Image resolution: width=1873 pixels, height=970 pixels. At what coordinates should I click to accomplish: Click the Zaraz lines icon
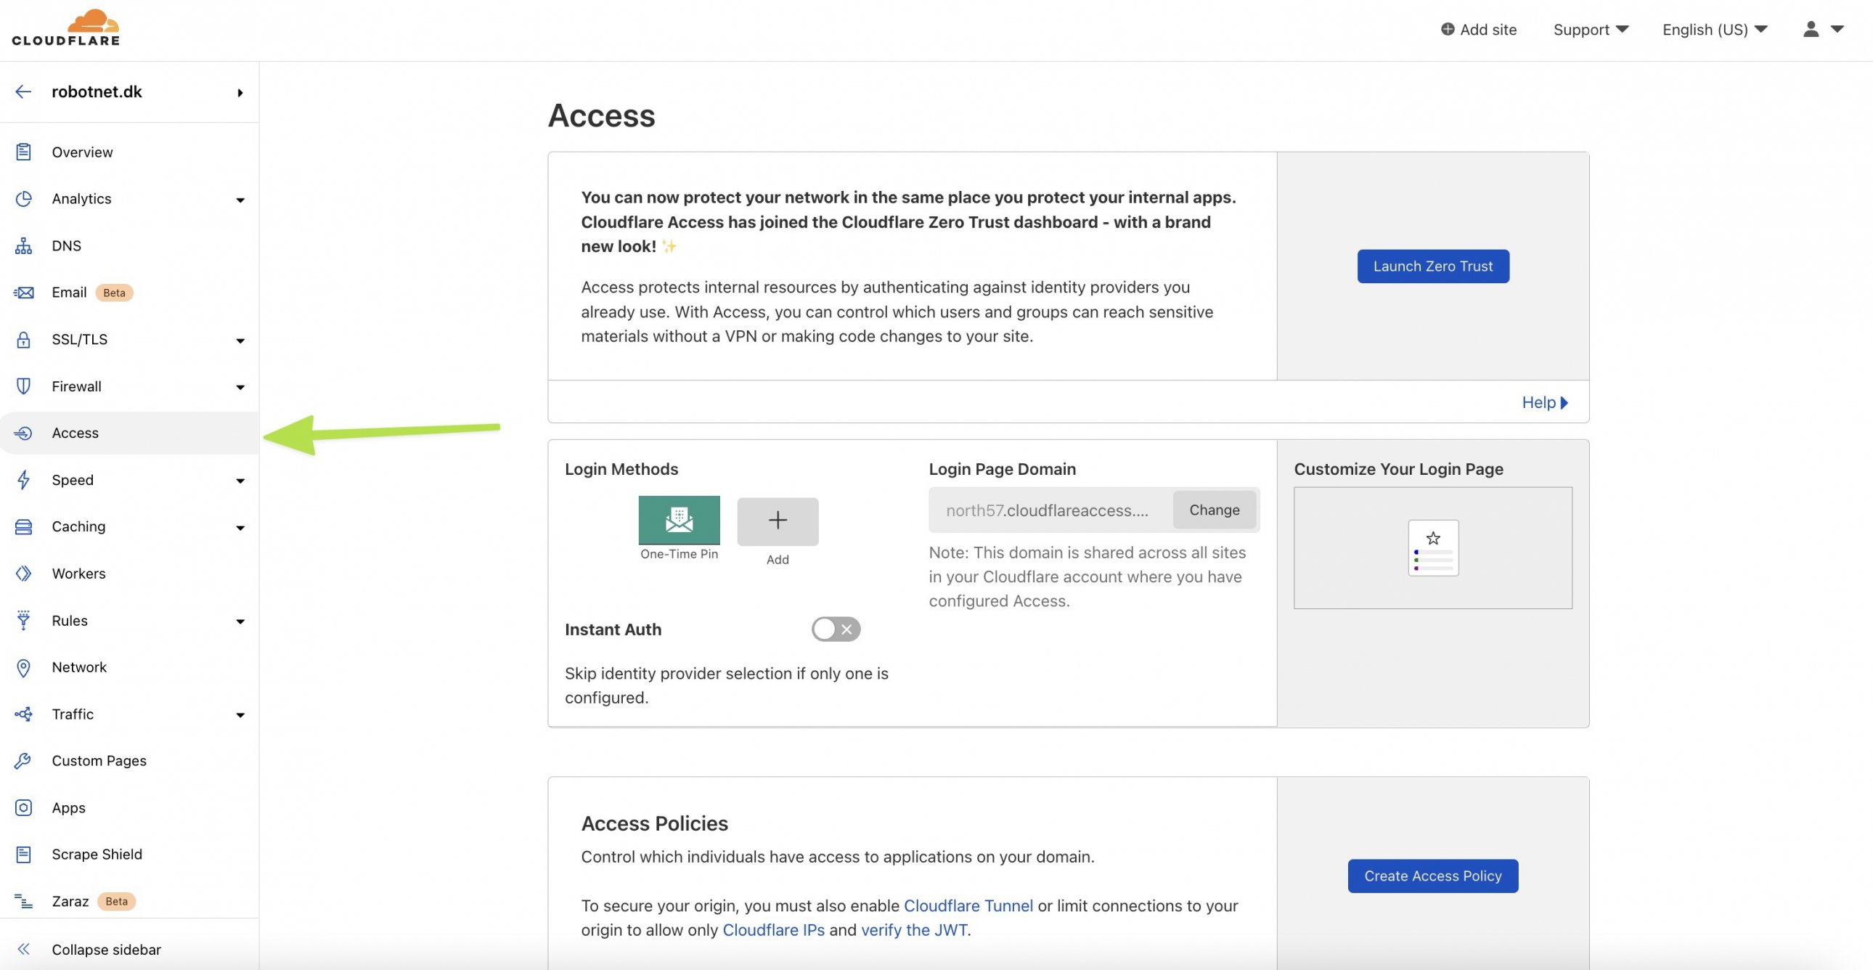coord(23,902)
